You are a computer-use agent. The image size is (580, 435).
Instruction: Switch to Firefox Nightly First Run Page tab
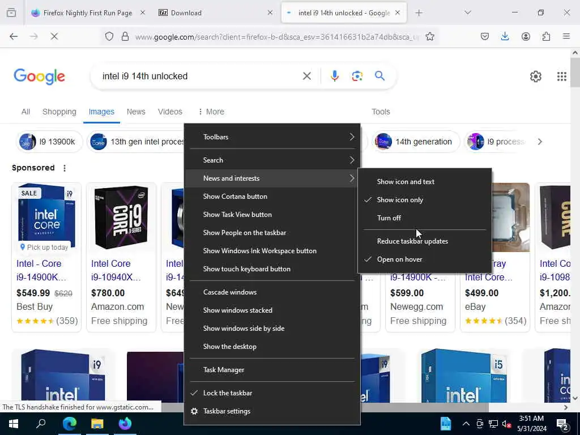pyautogui.click(x=88, y=13)
